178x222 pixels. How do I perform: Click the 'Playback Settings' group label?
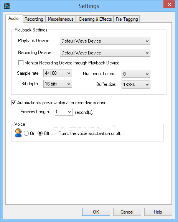tap(31, 30)
